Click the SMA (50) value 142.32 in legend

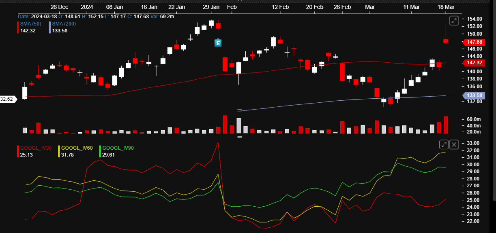click(28, 31)
